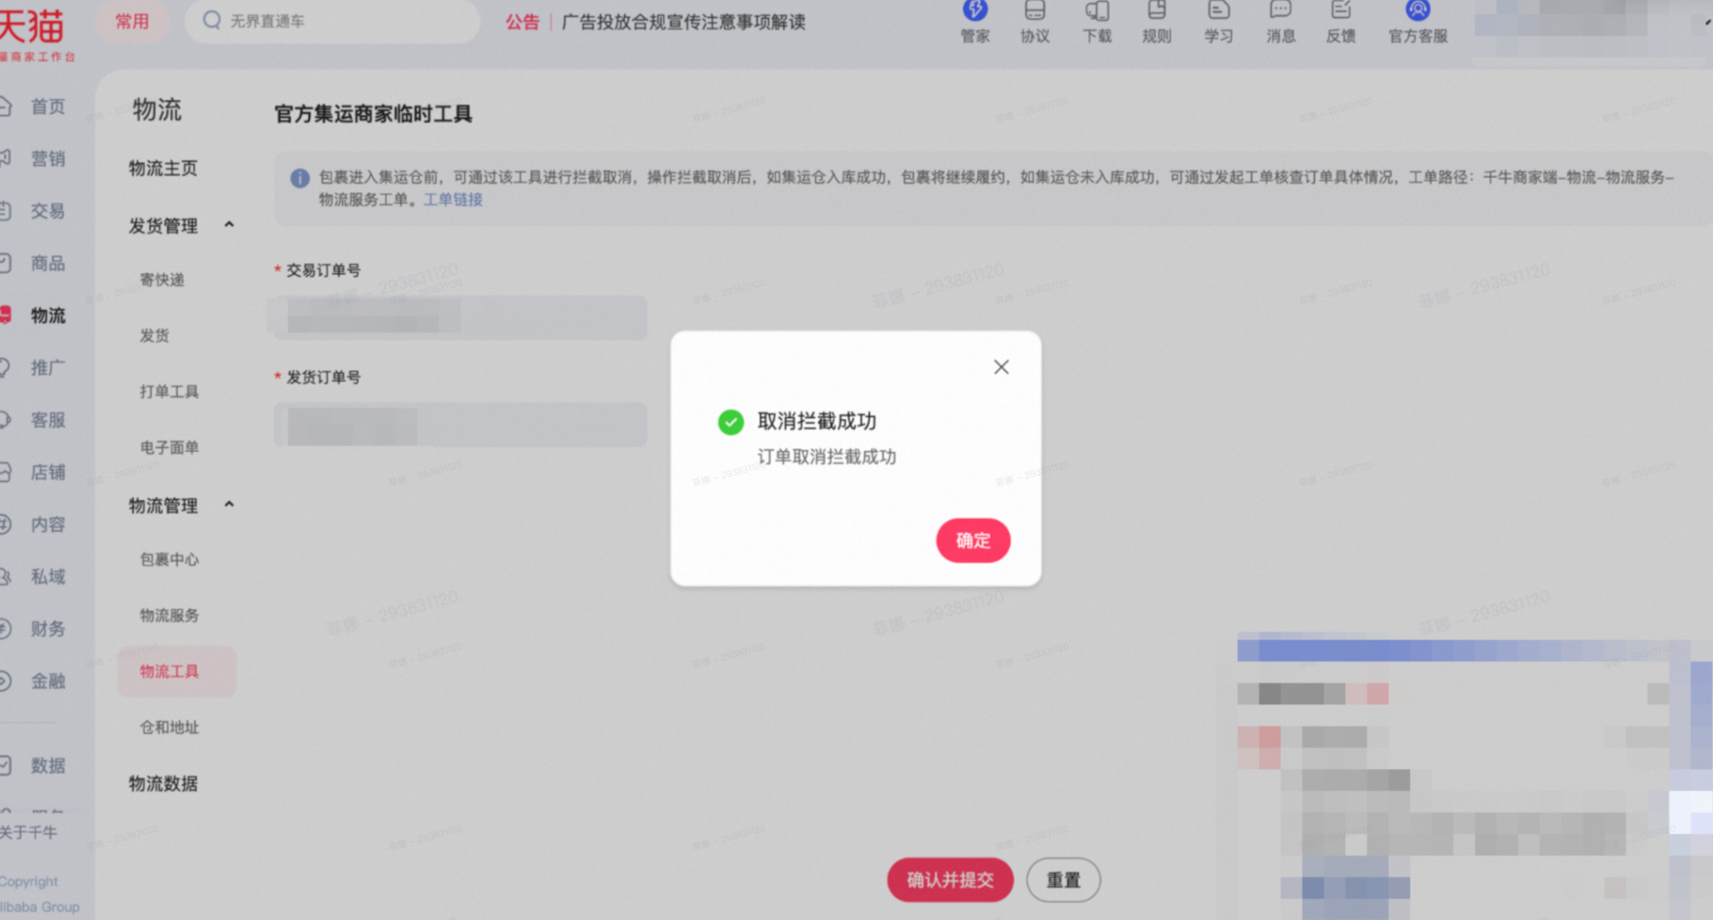Viewport: 1713px width, 920px height.
Task: Open 仓和地址 submenu item
Action: (x=169, y=727)
